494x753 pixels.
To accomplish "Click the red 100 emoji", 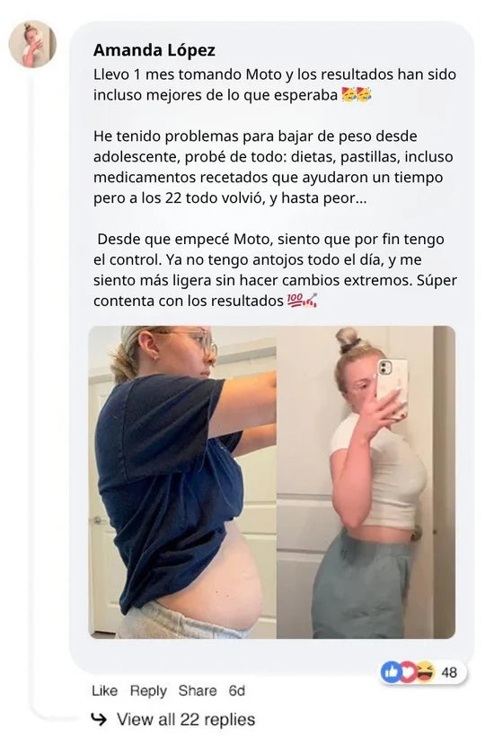I will [x=295, y=300].
